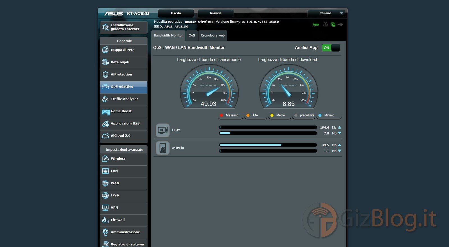
Task: Click the Mappa di rete globe icon
Action: (x=105, y=50)
